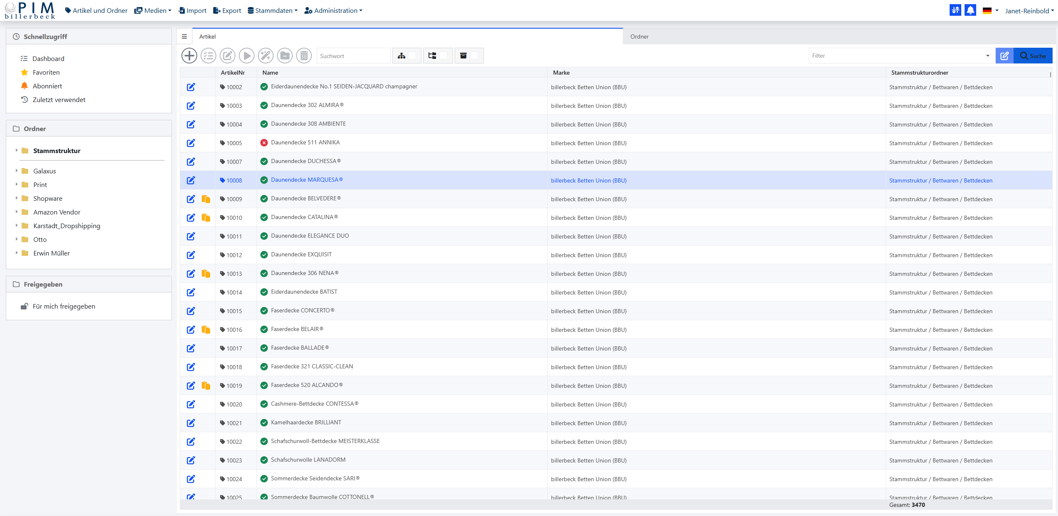
Task: Click edit icon for article 10005
Action: point(191,143)
